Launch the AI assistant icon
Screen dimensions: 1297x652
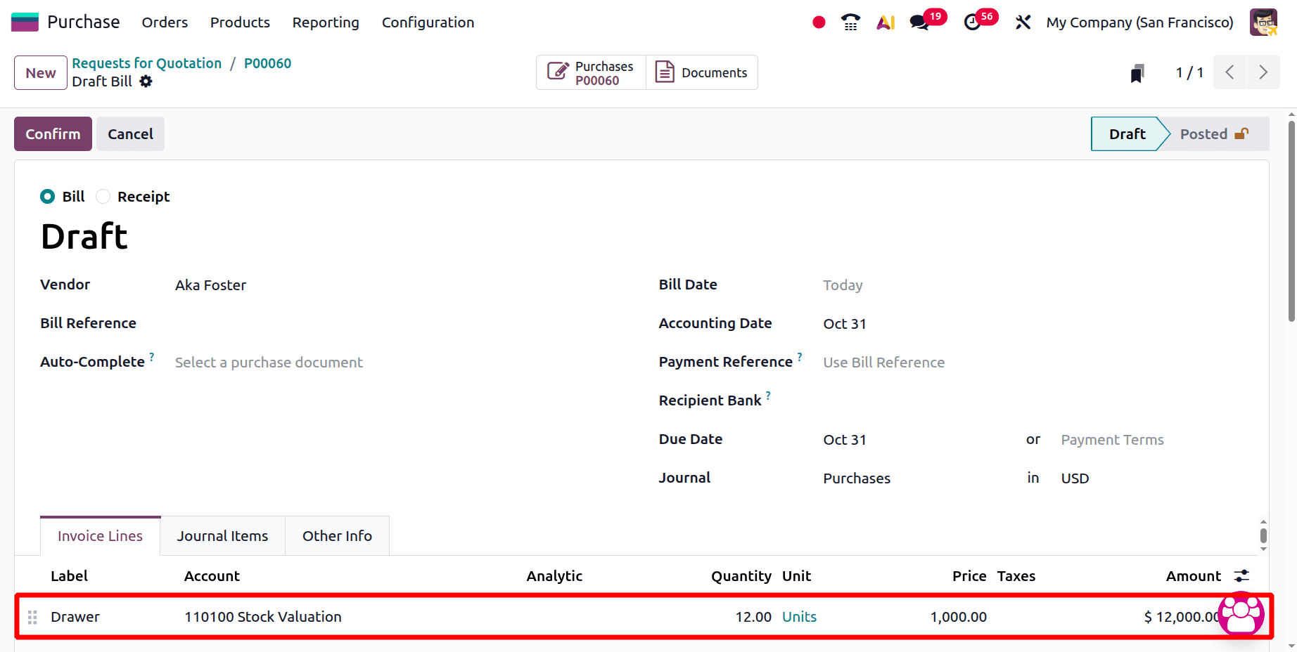(885, 22)
